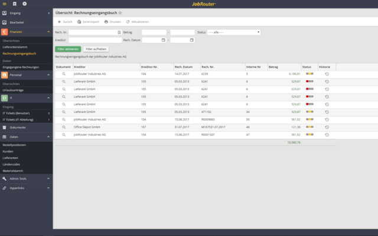Screen dimensions: 378x236
Task: Open the document magnifier for invoice 6239
Action: tap(64, 74)
